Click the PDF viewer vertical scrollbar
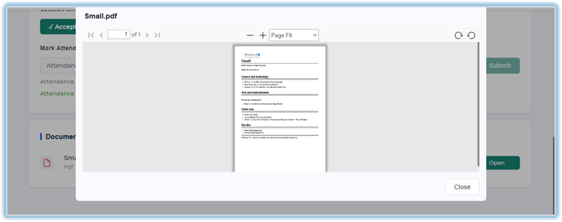Viewport: 562px width, 222px height. coord(478,104)
